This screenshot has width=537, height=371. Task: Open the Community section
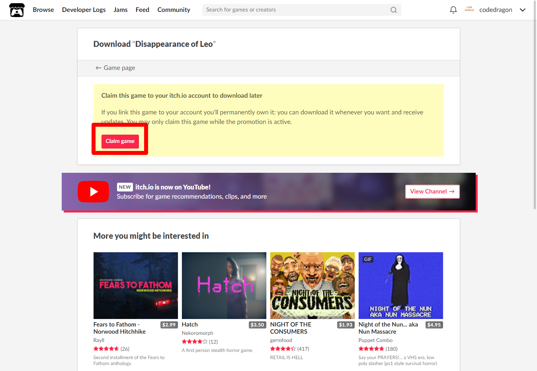(x=174, y=10)
